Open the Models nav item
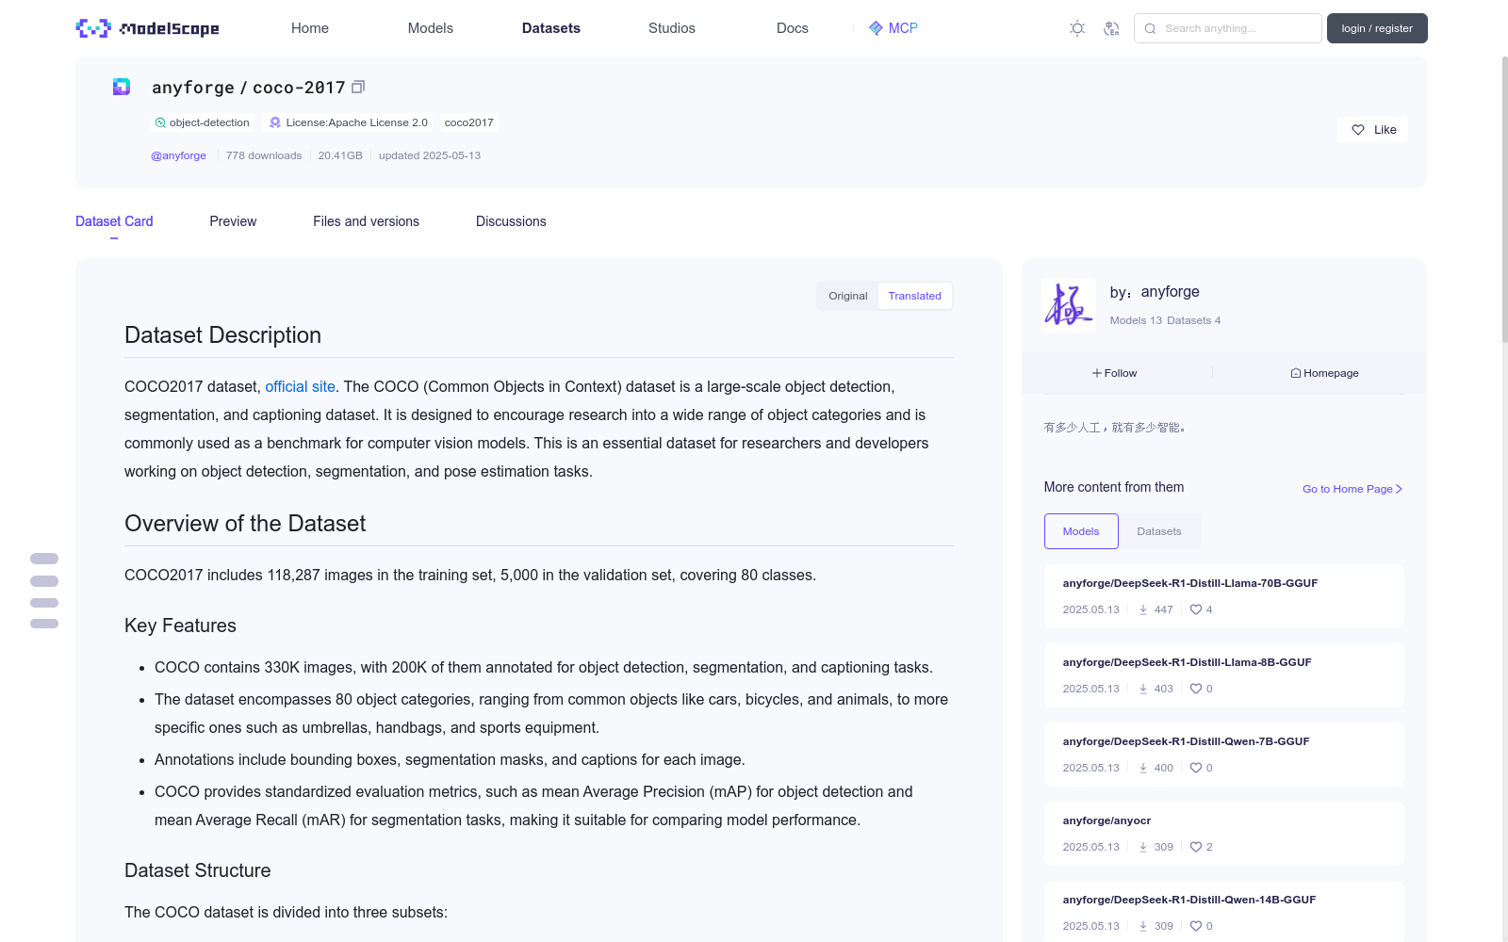Screen dimensions: 1508x942 coord(431,28)
